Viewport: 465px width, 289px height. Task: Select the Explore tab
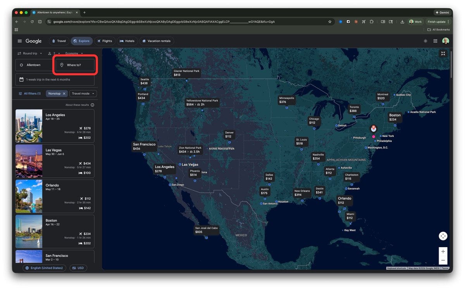[x=82, y=41]
